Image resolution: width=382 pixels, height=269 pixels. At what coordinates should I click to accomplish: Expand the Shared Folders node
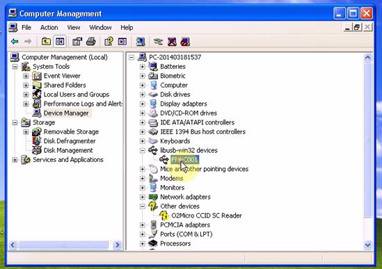click(26, 85)
